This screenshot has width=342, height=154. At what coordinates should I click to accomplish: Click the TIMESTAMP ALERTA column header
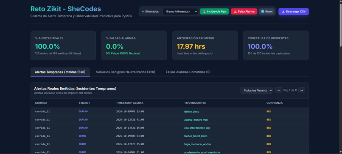(x=129, y=103)
